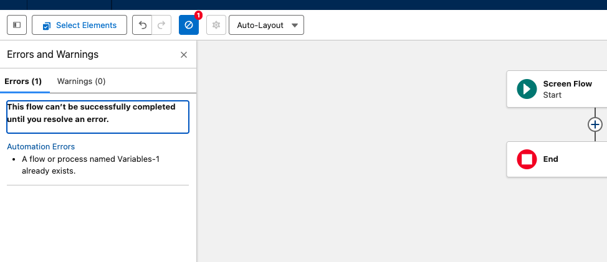Click the red End stop icon
The height and width of the screenshot is (262, 607).
click(527, 159)
